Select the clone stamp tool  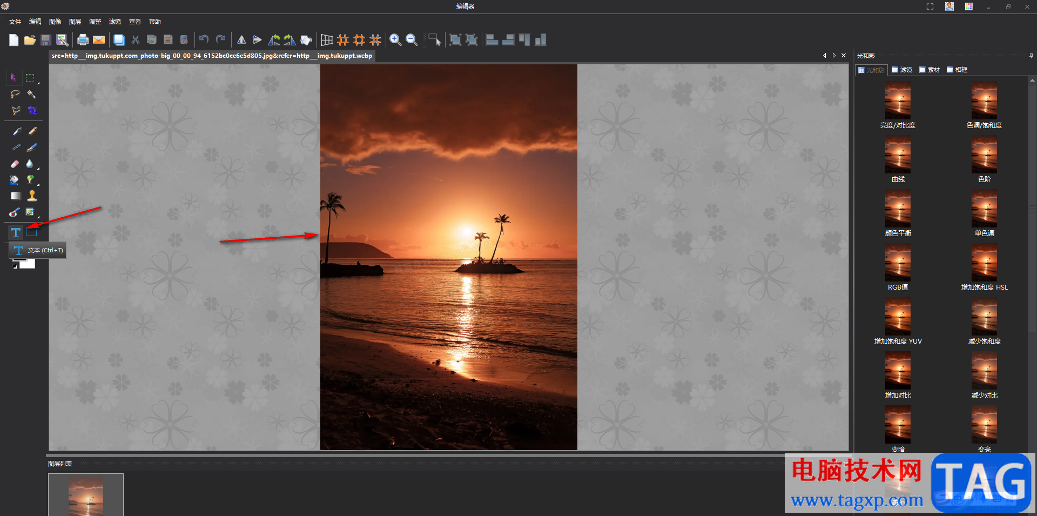point(32,196)
